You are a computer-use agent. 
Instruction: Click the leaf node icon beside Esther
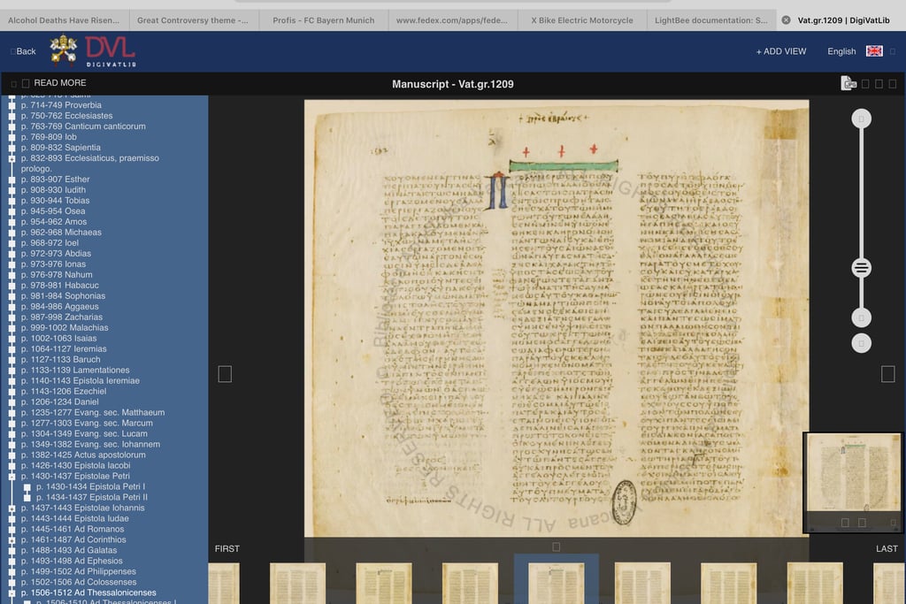coord(12,180)
